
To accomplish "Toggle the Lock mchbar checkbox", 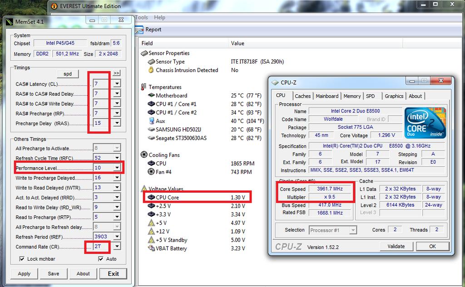I will (22, 259).
